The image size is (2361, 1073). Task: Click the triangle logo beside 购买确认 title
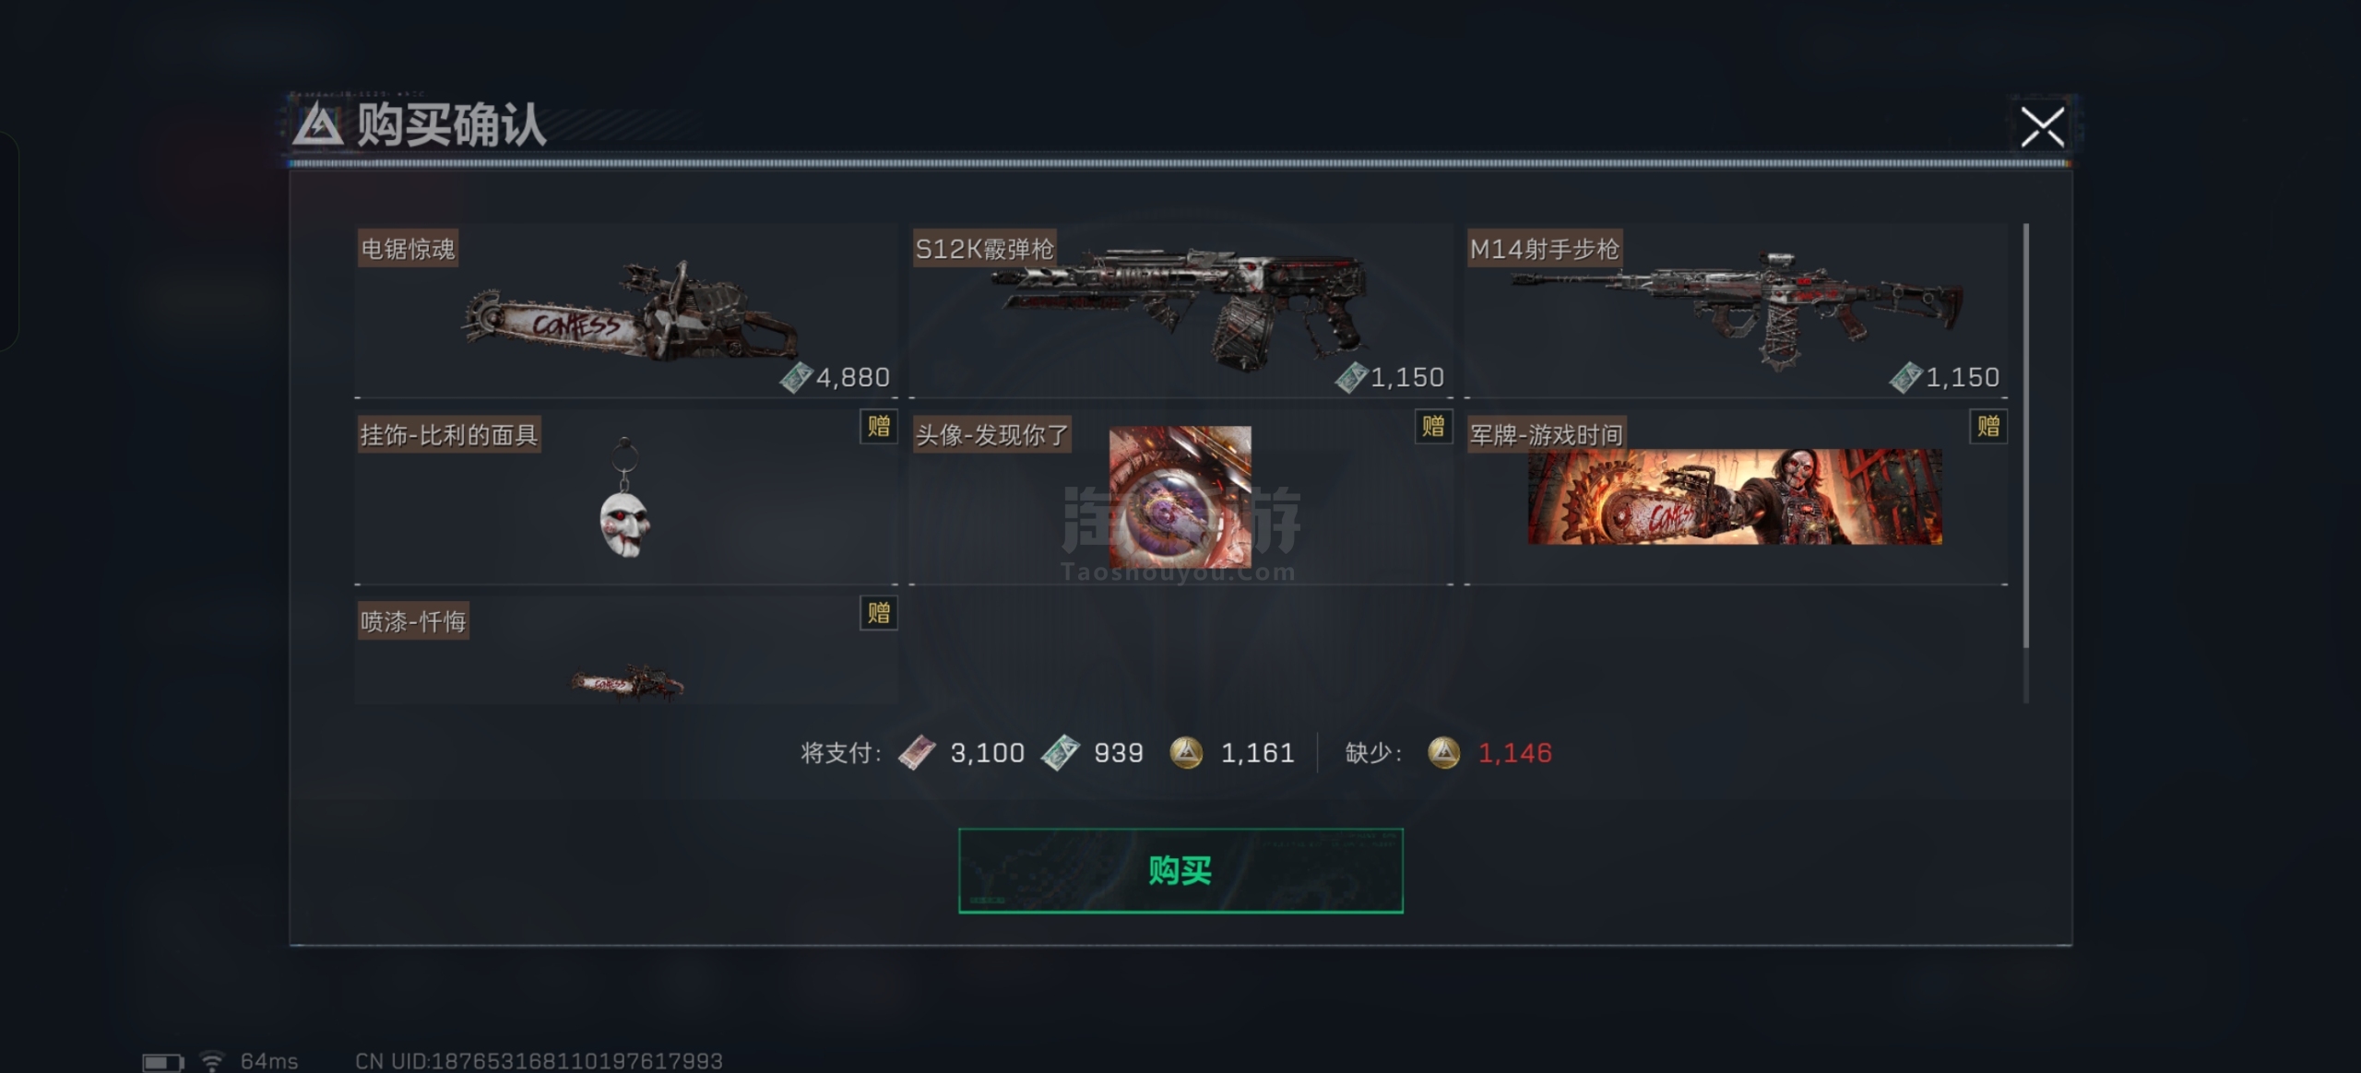[x=318, y=125]
